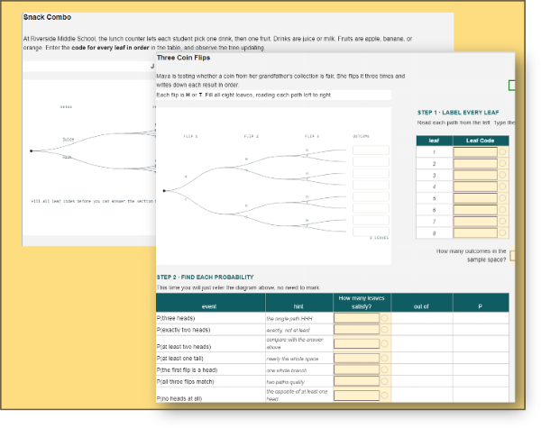Screen dimensions: 541x428
Task: Click the 'OUTCOME' label above the tree
Action: [x=361, y=136]
